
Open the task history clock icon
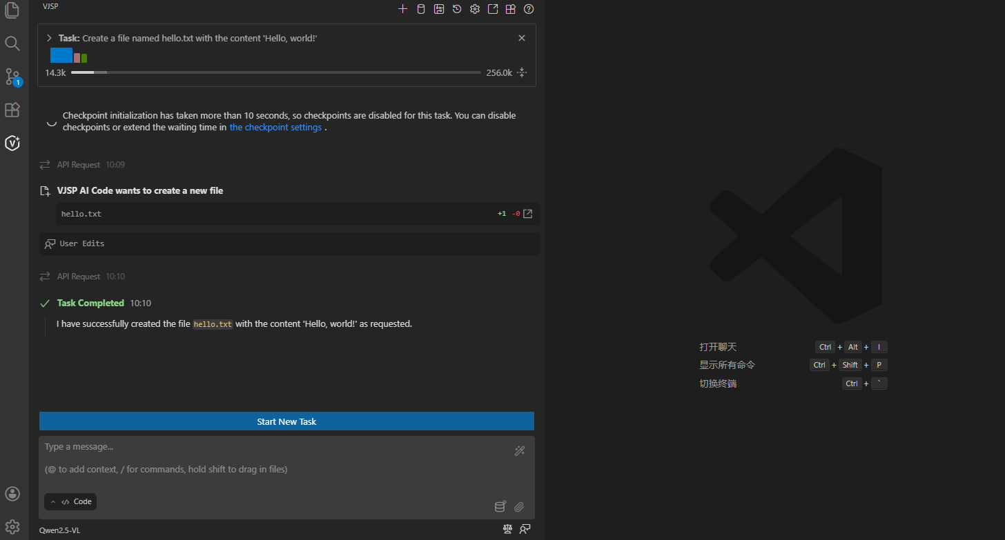coord(457,9)
